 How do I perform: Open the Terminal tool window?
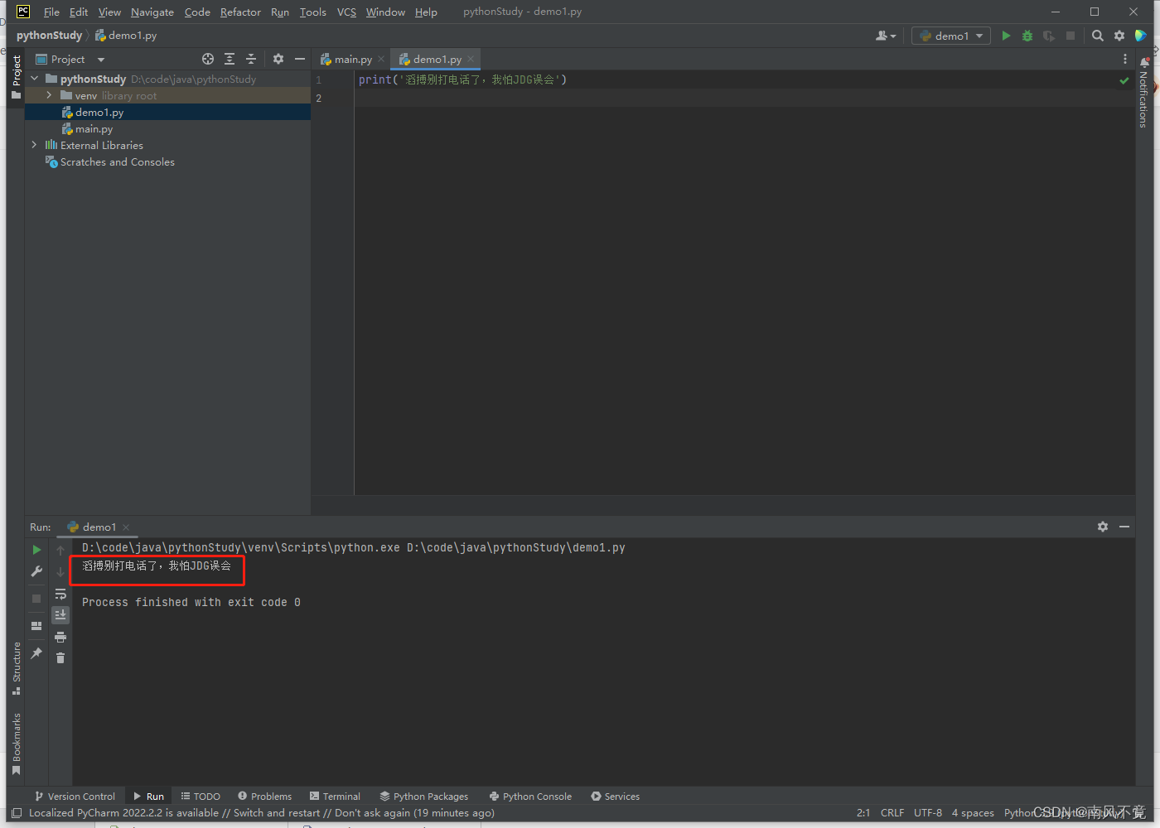335,797
